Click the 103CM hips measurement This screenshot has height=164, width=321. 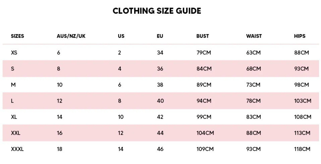[x=303, y=101]
